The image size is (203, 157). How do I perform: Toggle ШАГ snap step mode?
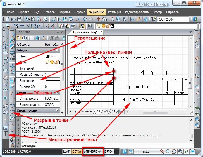click(x=66, y=151)
